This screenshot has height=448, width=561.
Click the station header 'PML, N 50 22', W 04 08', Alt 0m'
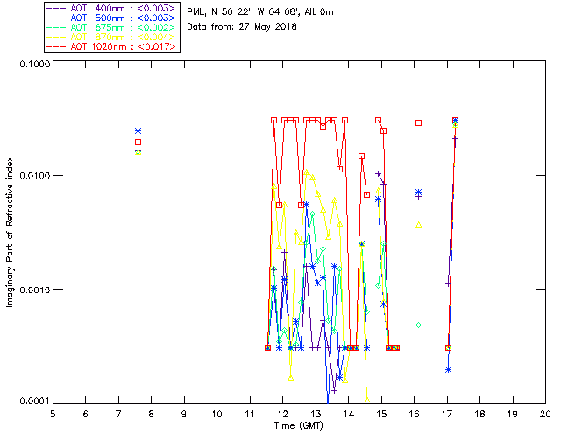coord(260,11)
